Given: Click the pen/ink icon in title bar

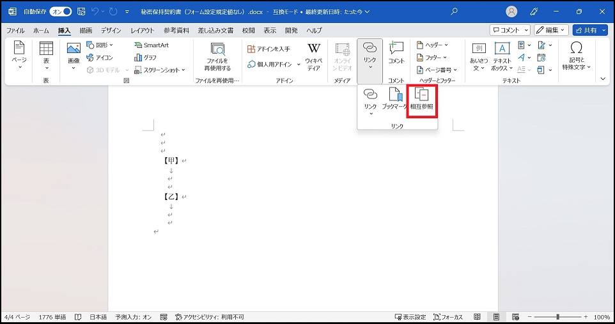Looking at the screenshot, I should point(534,12).
